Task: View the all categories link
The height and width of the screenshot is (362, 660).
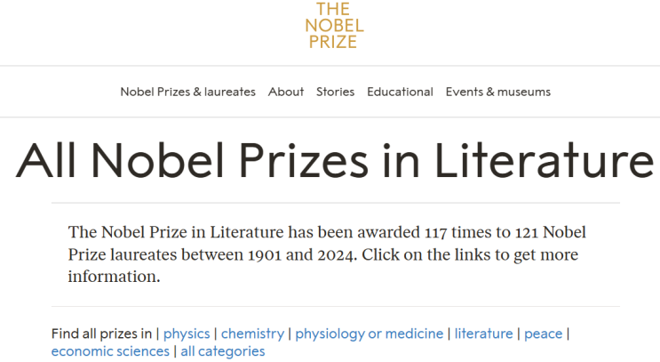Action: click(x=222, y=351)
